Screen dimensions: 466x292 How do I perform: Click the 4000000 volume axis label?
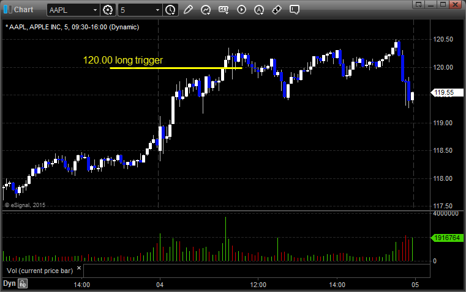[x=446, y=213]
